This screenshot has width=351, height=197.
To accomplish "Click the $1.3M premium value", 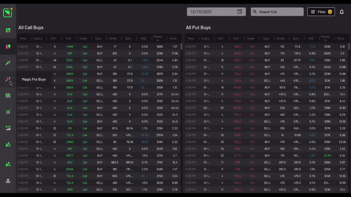I will pos(327,156).
